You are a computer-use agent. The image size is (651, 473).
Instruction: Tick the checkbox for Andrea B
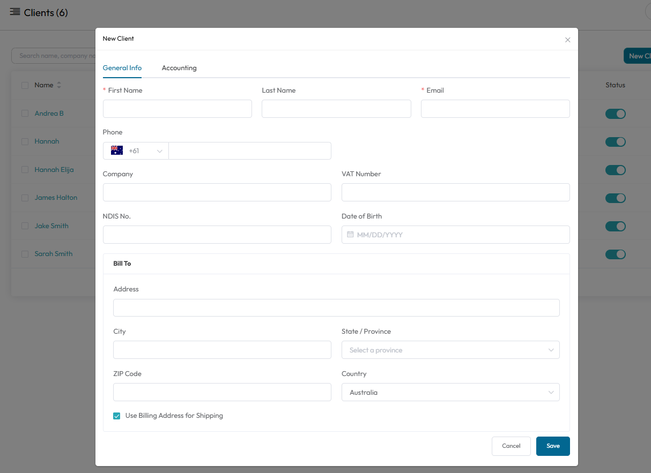pos(25,113)
